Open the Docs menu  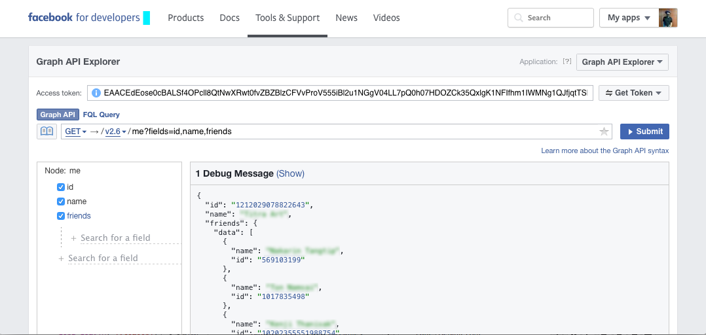230,18
